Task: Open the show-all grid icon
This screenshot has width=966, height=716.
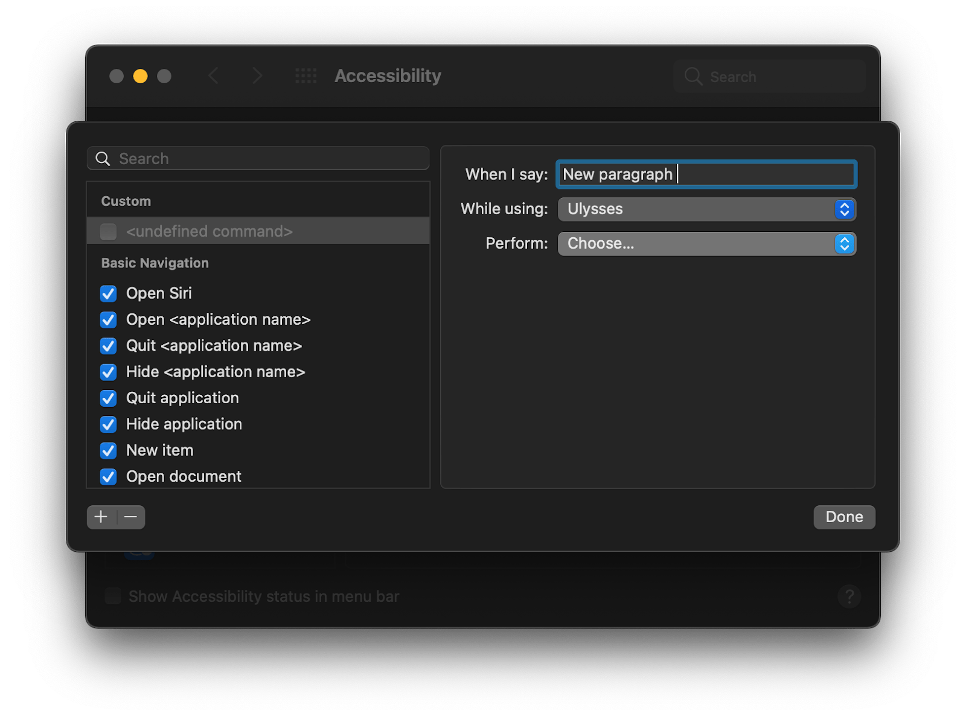Action: 306,76
